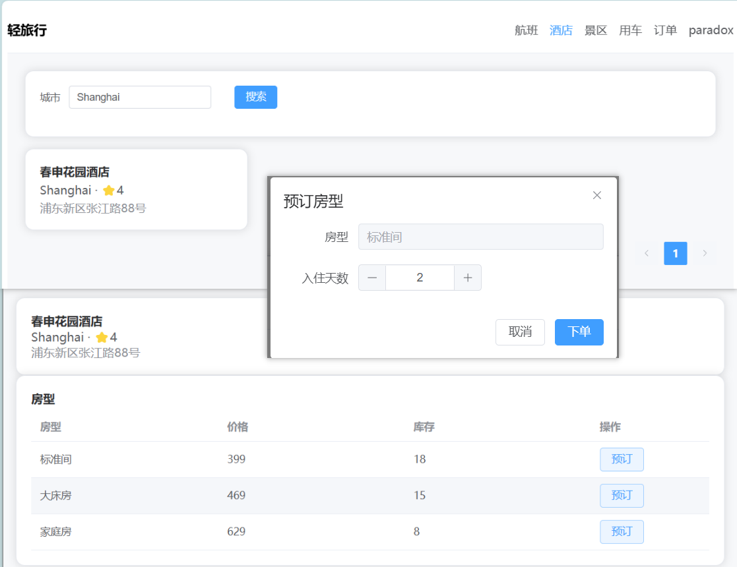Go to the previous page arrow

pyautogui.click(x=647, y=253)
